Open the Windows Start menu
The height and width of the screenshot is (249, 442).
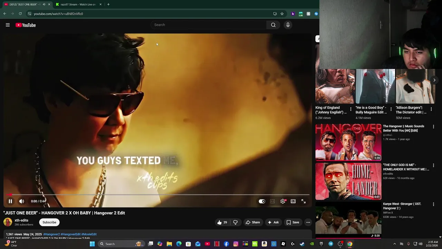point(92,244)
